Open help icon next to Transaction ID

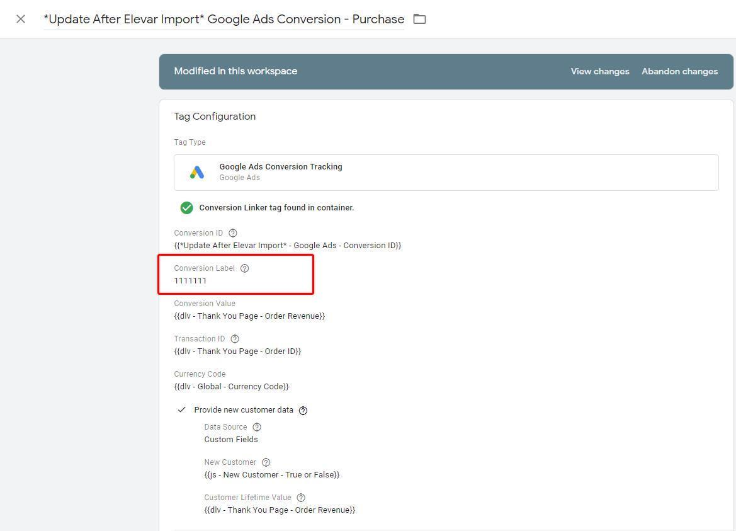(235, 338)
